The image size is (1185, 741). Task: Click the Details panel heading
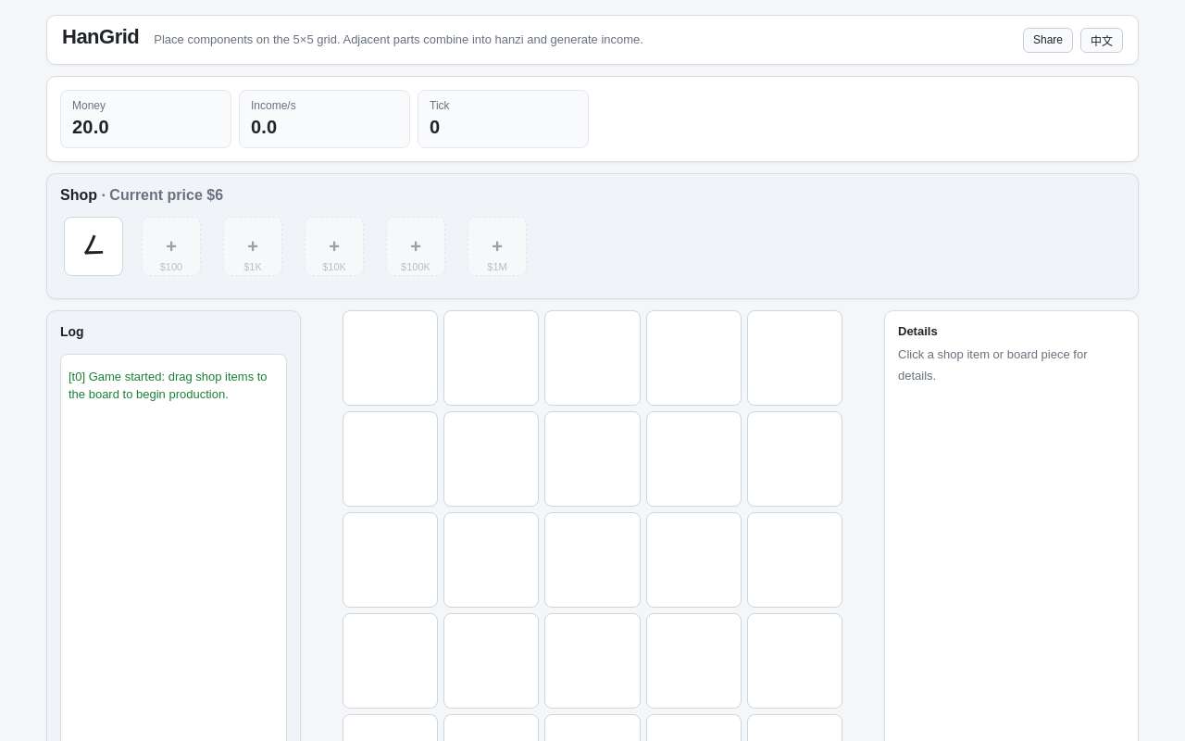(917, 331)
